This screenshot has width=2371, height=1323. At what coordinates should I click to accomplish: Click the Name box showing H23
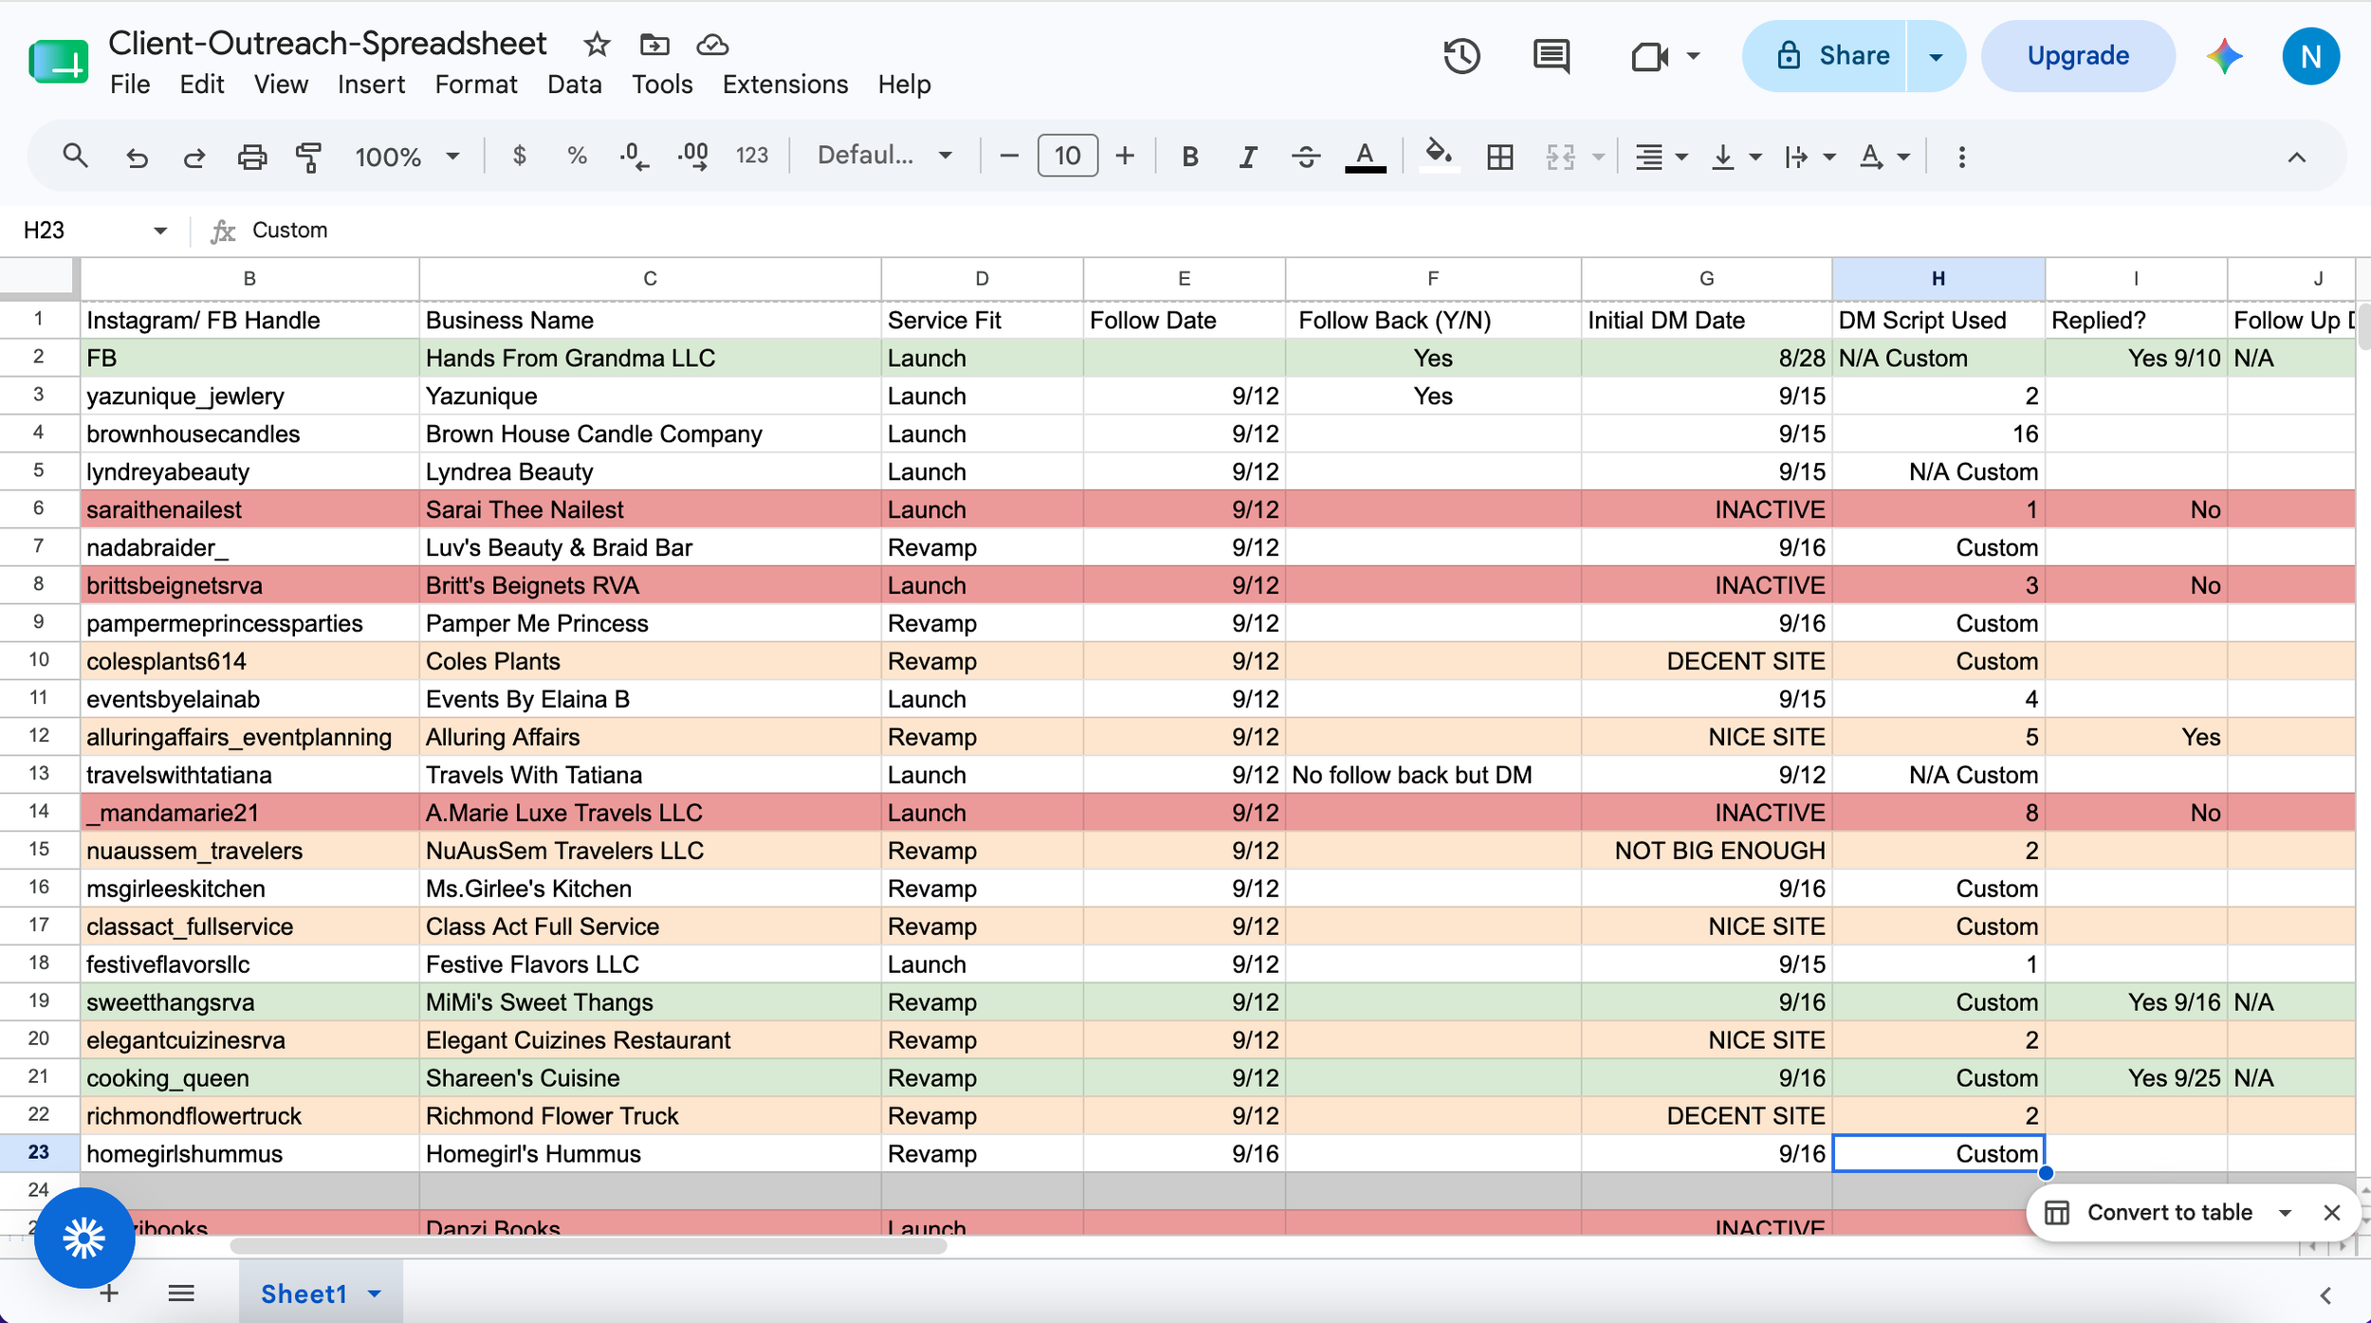tap(93, 230)
